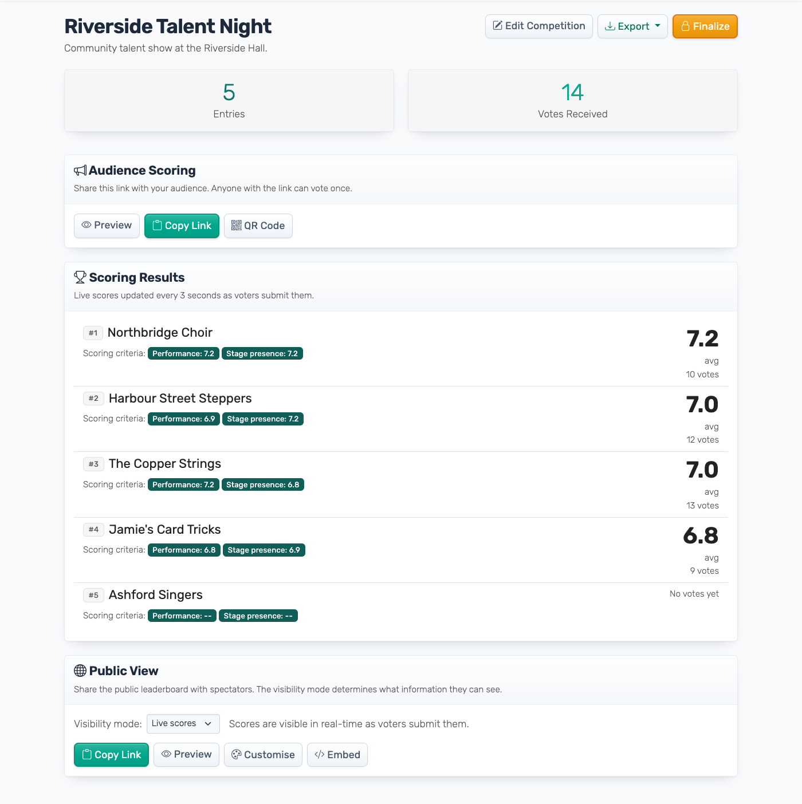Preview the audience scoring page
Screen dimensions: 802x804
tap(107, 226)
